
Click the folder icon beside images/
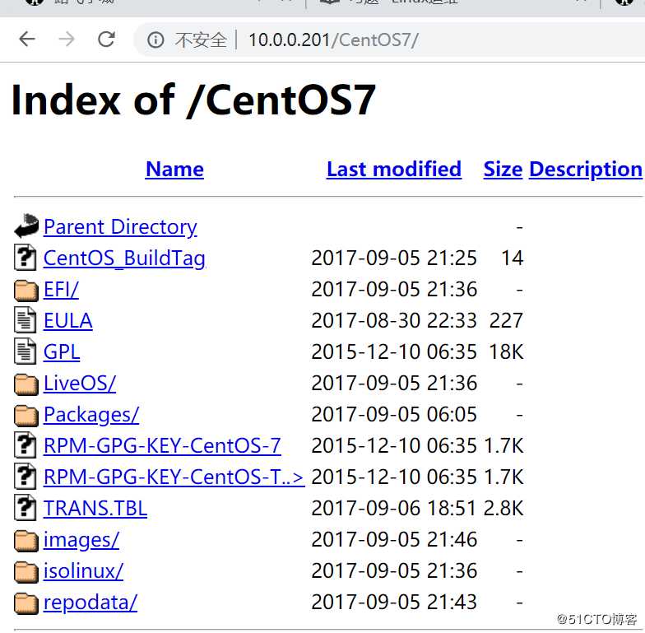point(26,540)
